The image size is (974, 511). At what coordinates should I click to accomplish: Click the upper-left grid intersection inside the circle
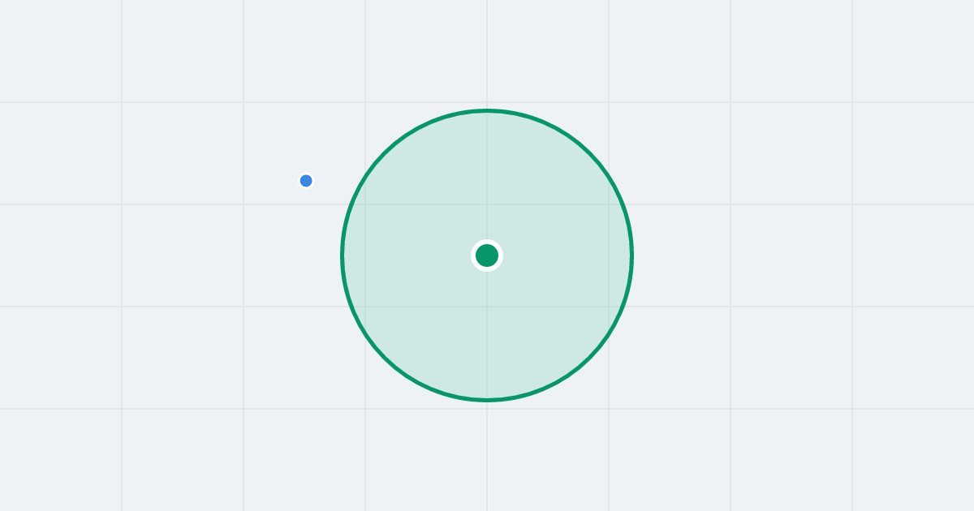tap(365, 204)
